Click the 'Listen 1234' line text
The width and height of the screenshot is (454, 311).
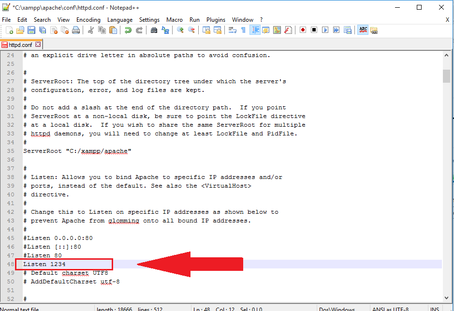[44, 264]
